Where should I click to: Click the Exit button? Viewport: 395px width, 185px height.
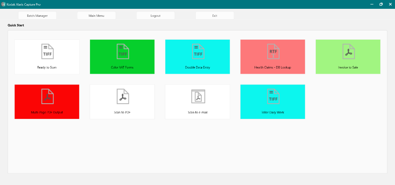coord(215,16)
